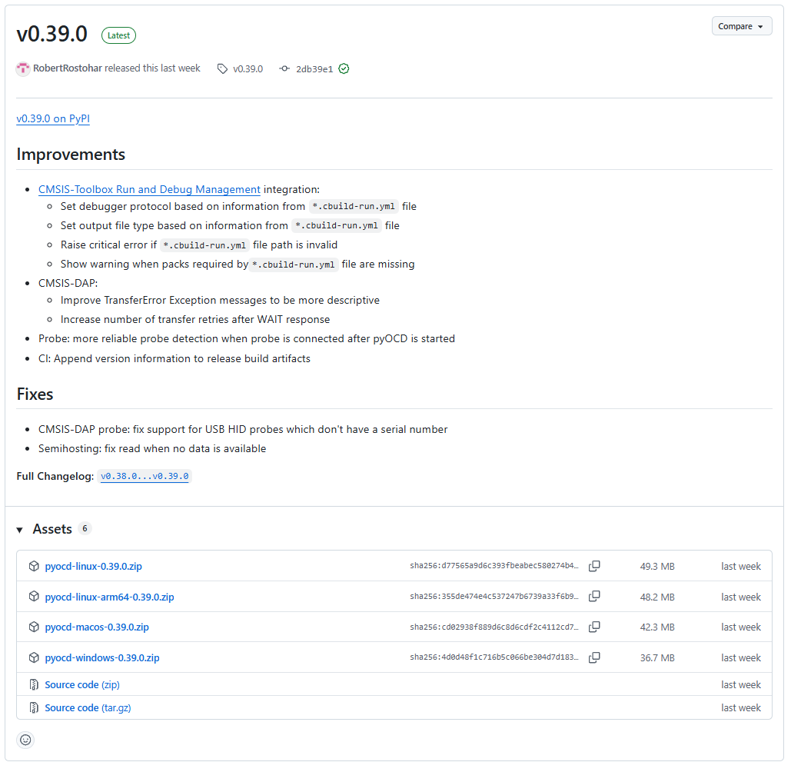Click the Latest release badge
This screenshot has height=772, width=791.
pos(118,35)
